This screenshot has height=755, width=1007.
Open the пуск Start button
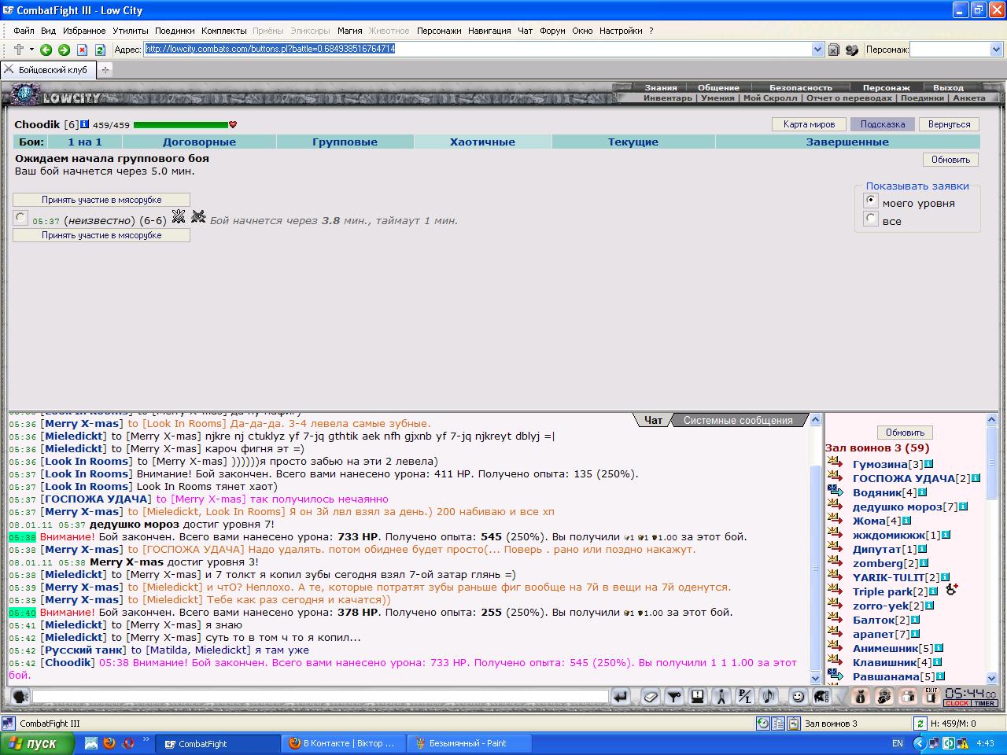pyautogui.click(x=38, y=743)
